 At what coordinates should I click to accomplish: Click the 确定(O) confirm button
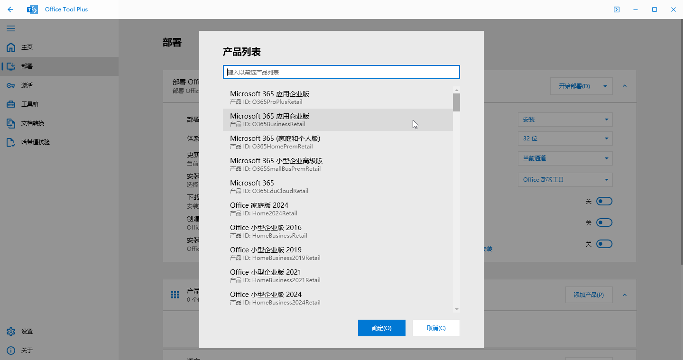382,328
